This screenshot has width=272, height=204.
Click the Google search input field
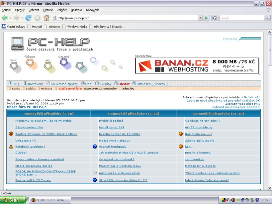point(242,18)
